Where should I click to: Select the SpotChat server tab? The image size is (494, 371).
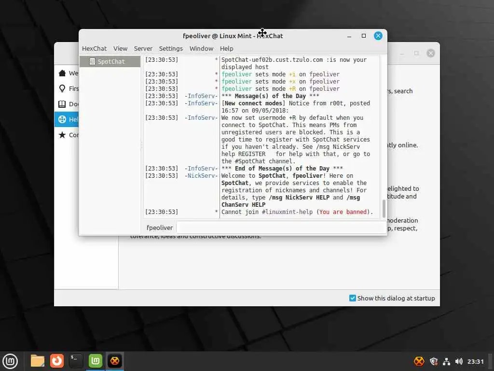tap(110, 61)
